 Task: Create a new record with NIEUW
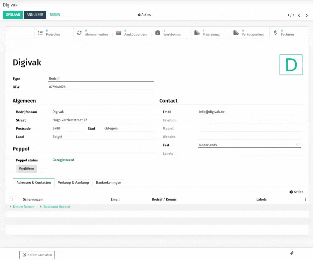pyautogui.click(x=55, y=15)
